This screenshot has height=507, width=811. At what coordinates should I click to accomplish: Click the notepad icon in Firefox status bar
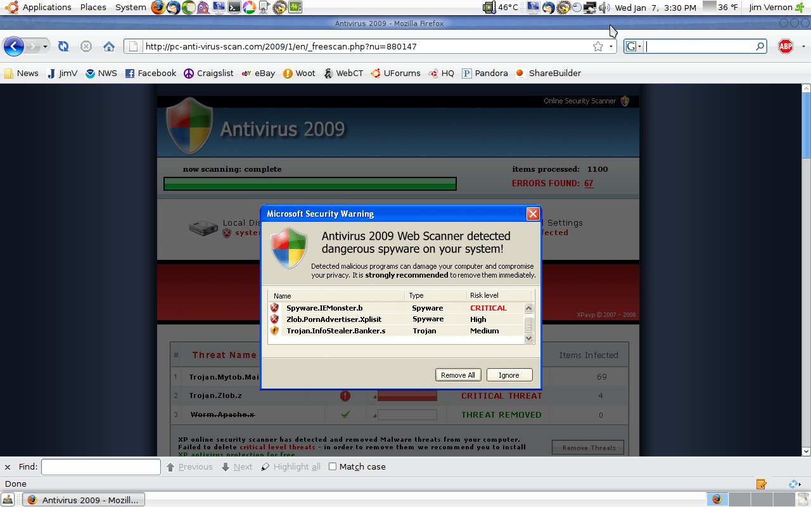click(762, 484)
